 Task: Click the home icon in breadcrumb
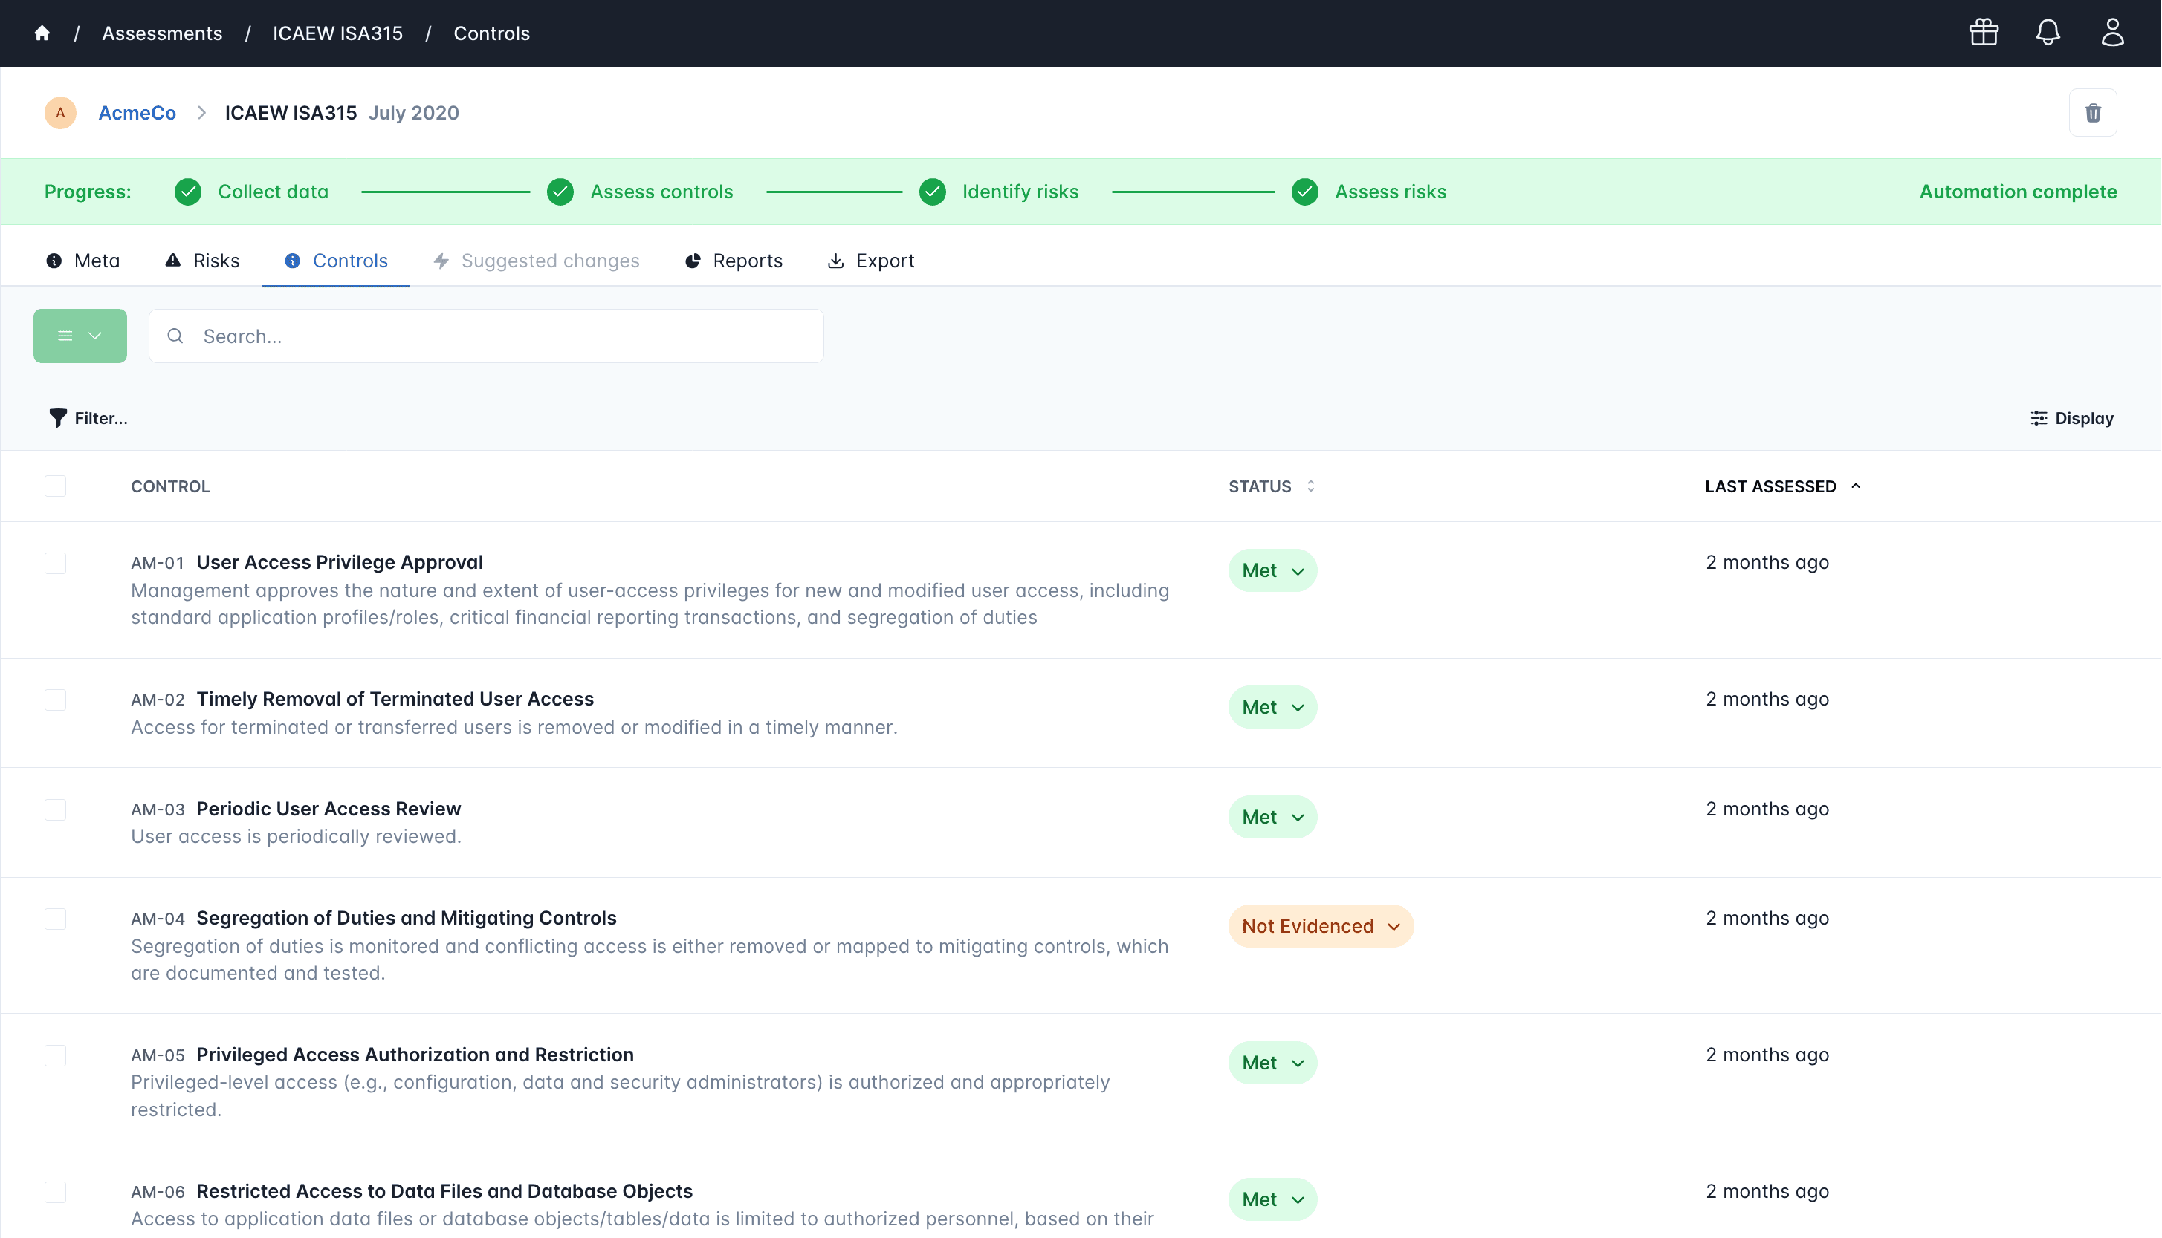42,33
